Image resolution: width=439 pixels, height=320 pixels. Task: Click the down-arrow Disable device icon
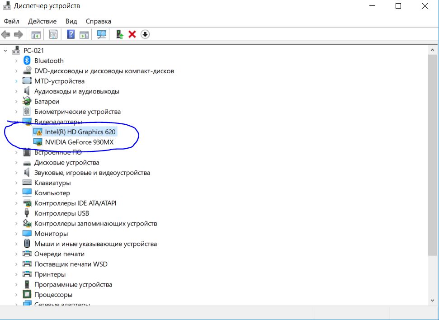pyautogui.click(x=145, y=34)
